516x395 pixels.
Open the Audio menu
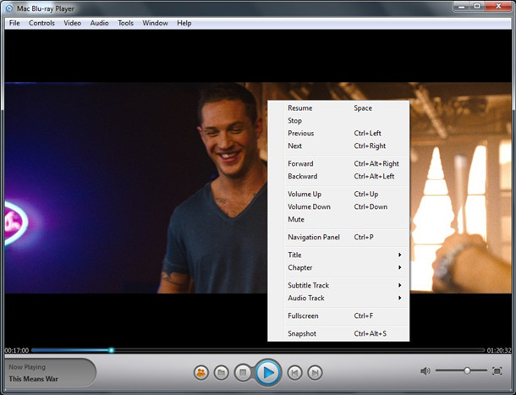(x=99, y=23)
